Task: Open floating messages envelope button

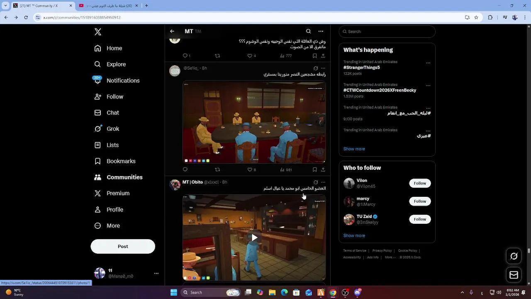Action: tap(514, 275)
